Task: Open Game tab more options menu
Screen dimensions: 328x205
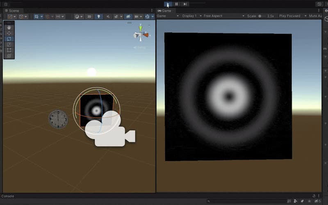Action: 319,11
